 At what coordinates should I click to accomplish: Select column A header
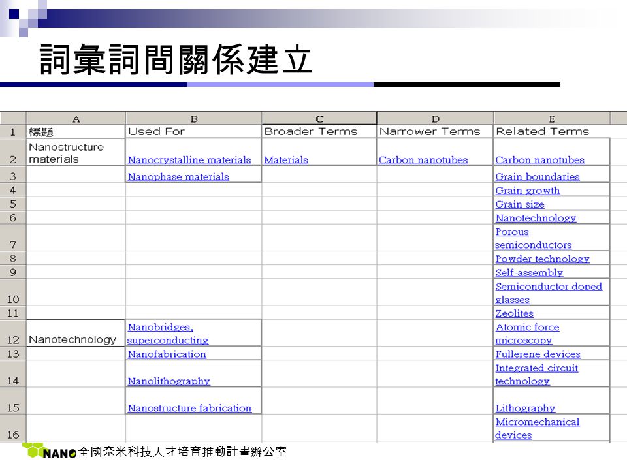(x=76, y=119)
